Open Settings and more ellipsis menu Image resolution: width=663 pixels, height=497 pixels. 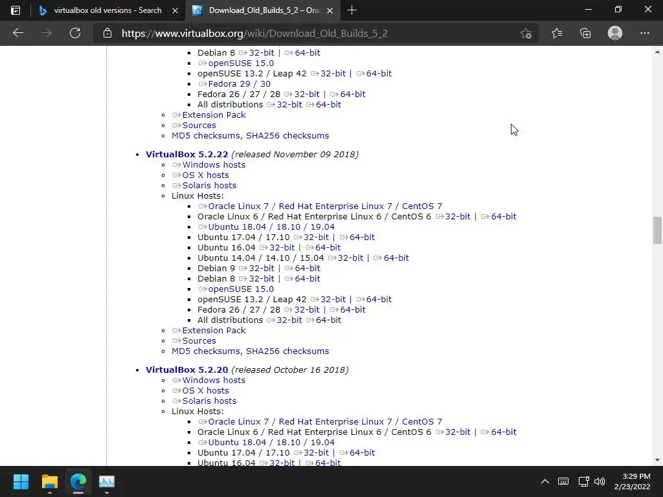(x=644, y=33)
